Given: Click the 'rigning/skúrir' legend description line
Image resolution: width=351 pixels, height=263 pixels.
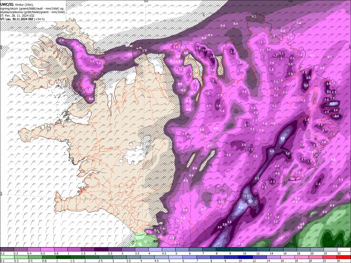Looking at the screenshot, I should click(x=32, y=8).
